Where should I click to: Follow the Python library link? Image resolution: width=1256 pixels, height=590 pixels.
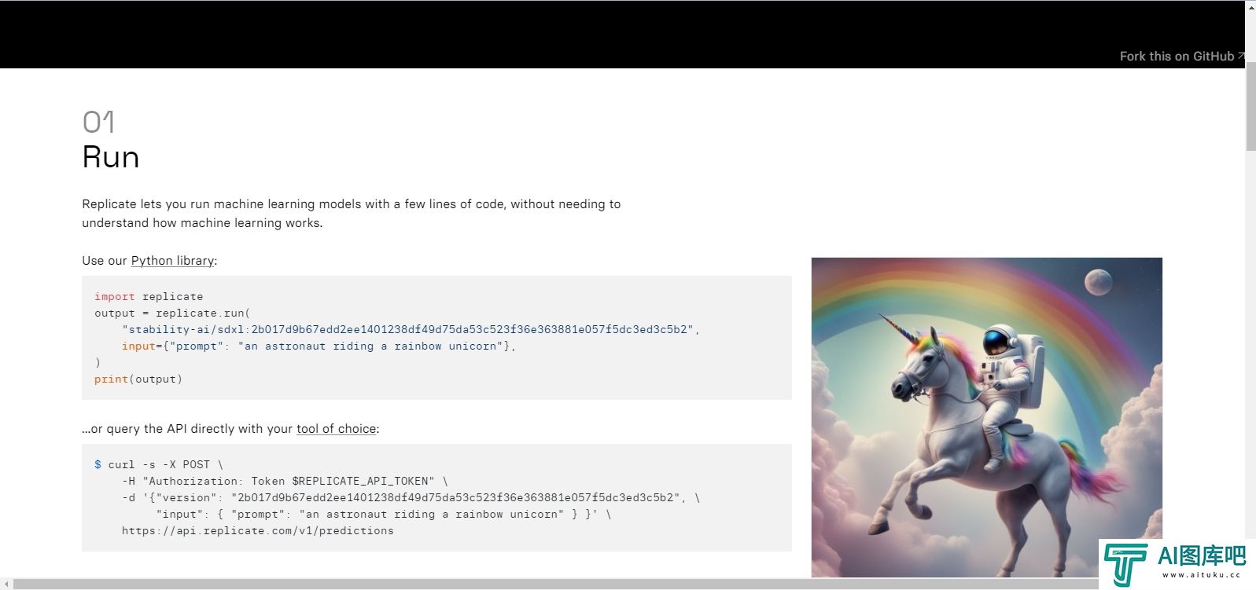[x=172, y=261]
